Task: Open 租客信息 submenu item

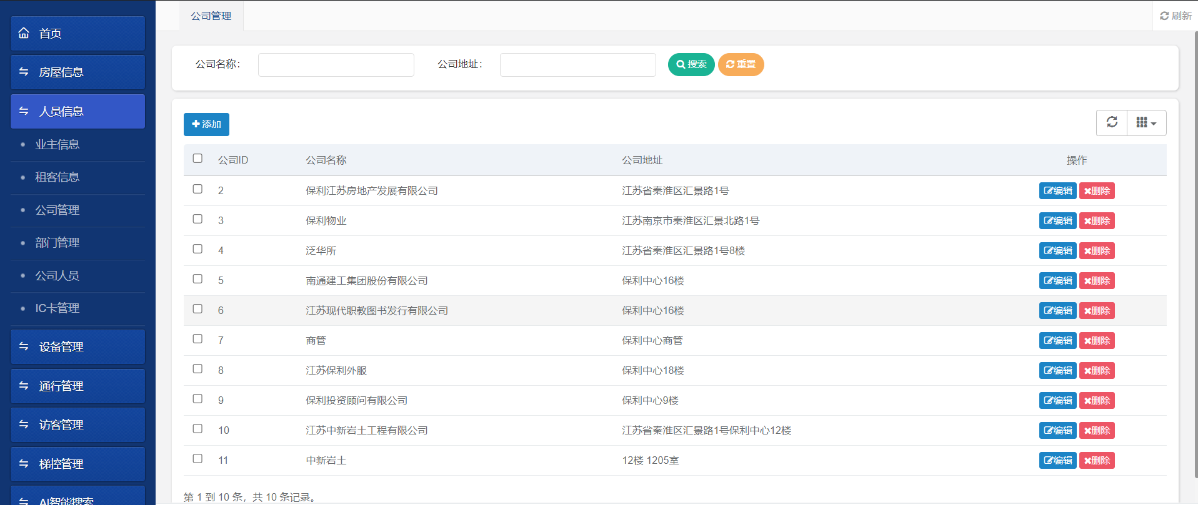Action: click(57, 177)
